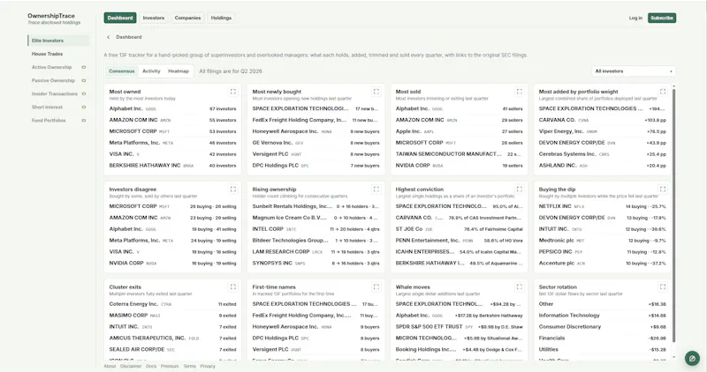
Task: Click the page vertical scrollbar
Action: pos(674,215)
